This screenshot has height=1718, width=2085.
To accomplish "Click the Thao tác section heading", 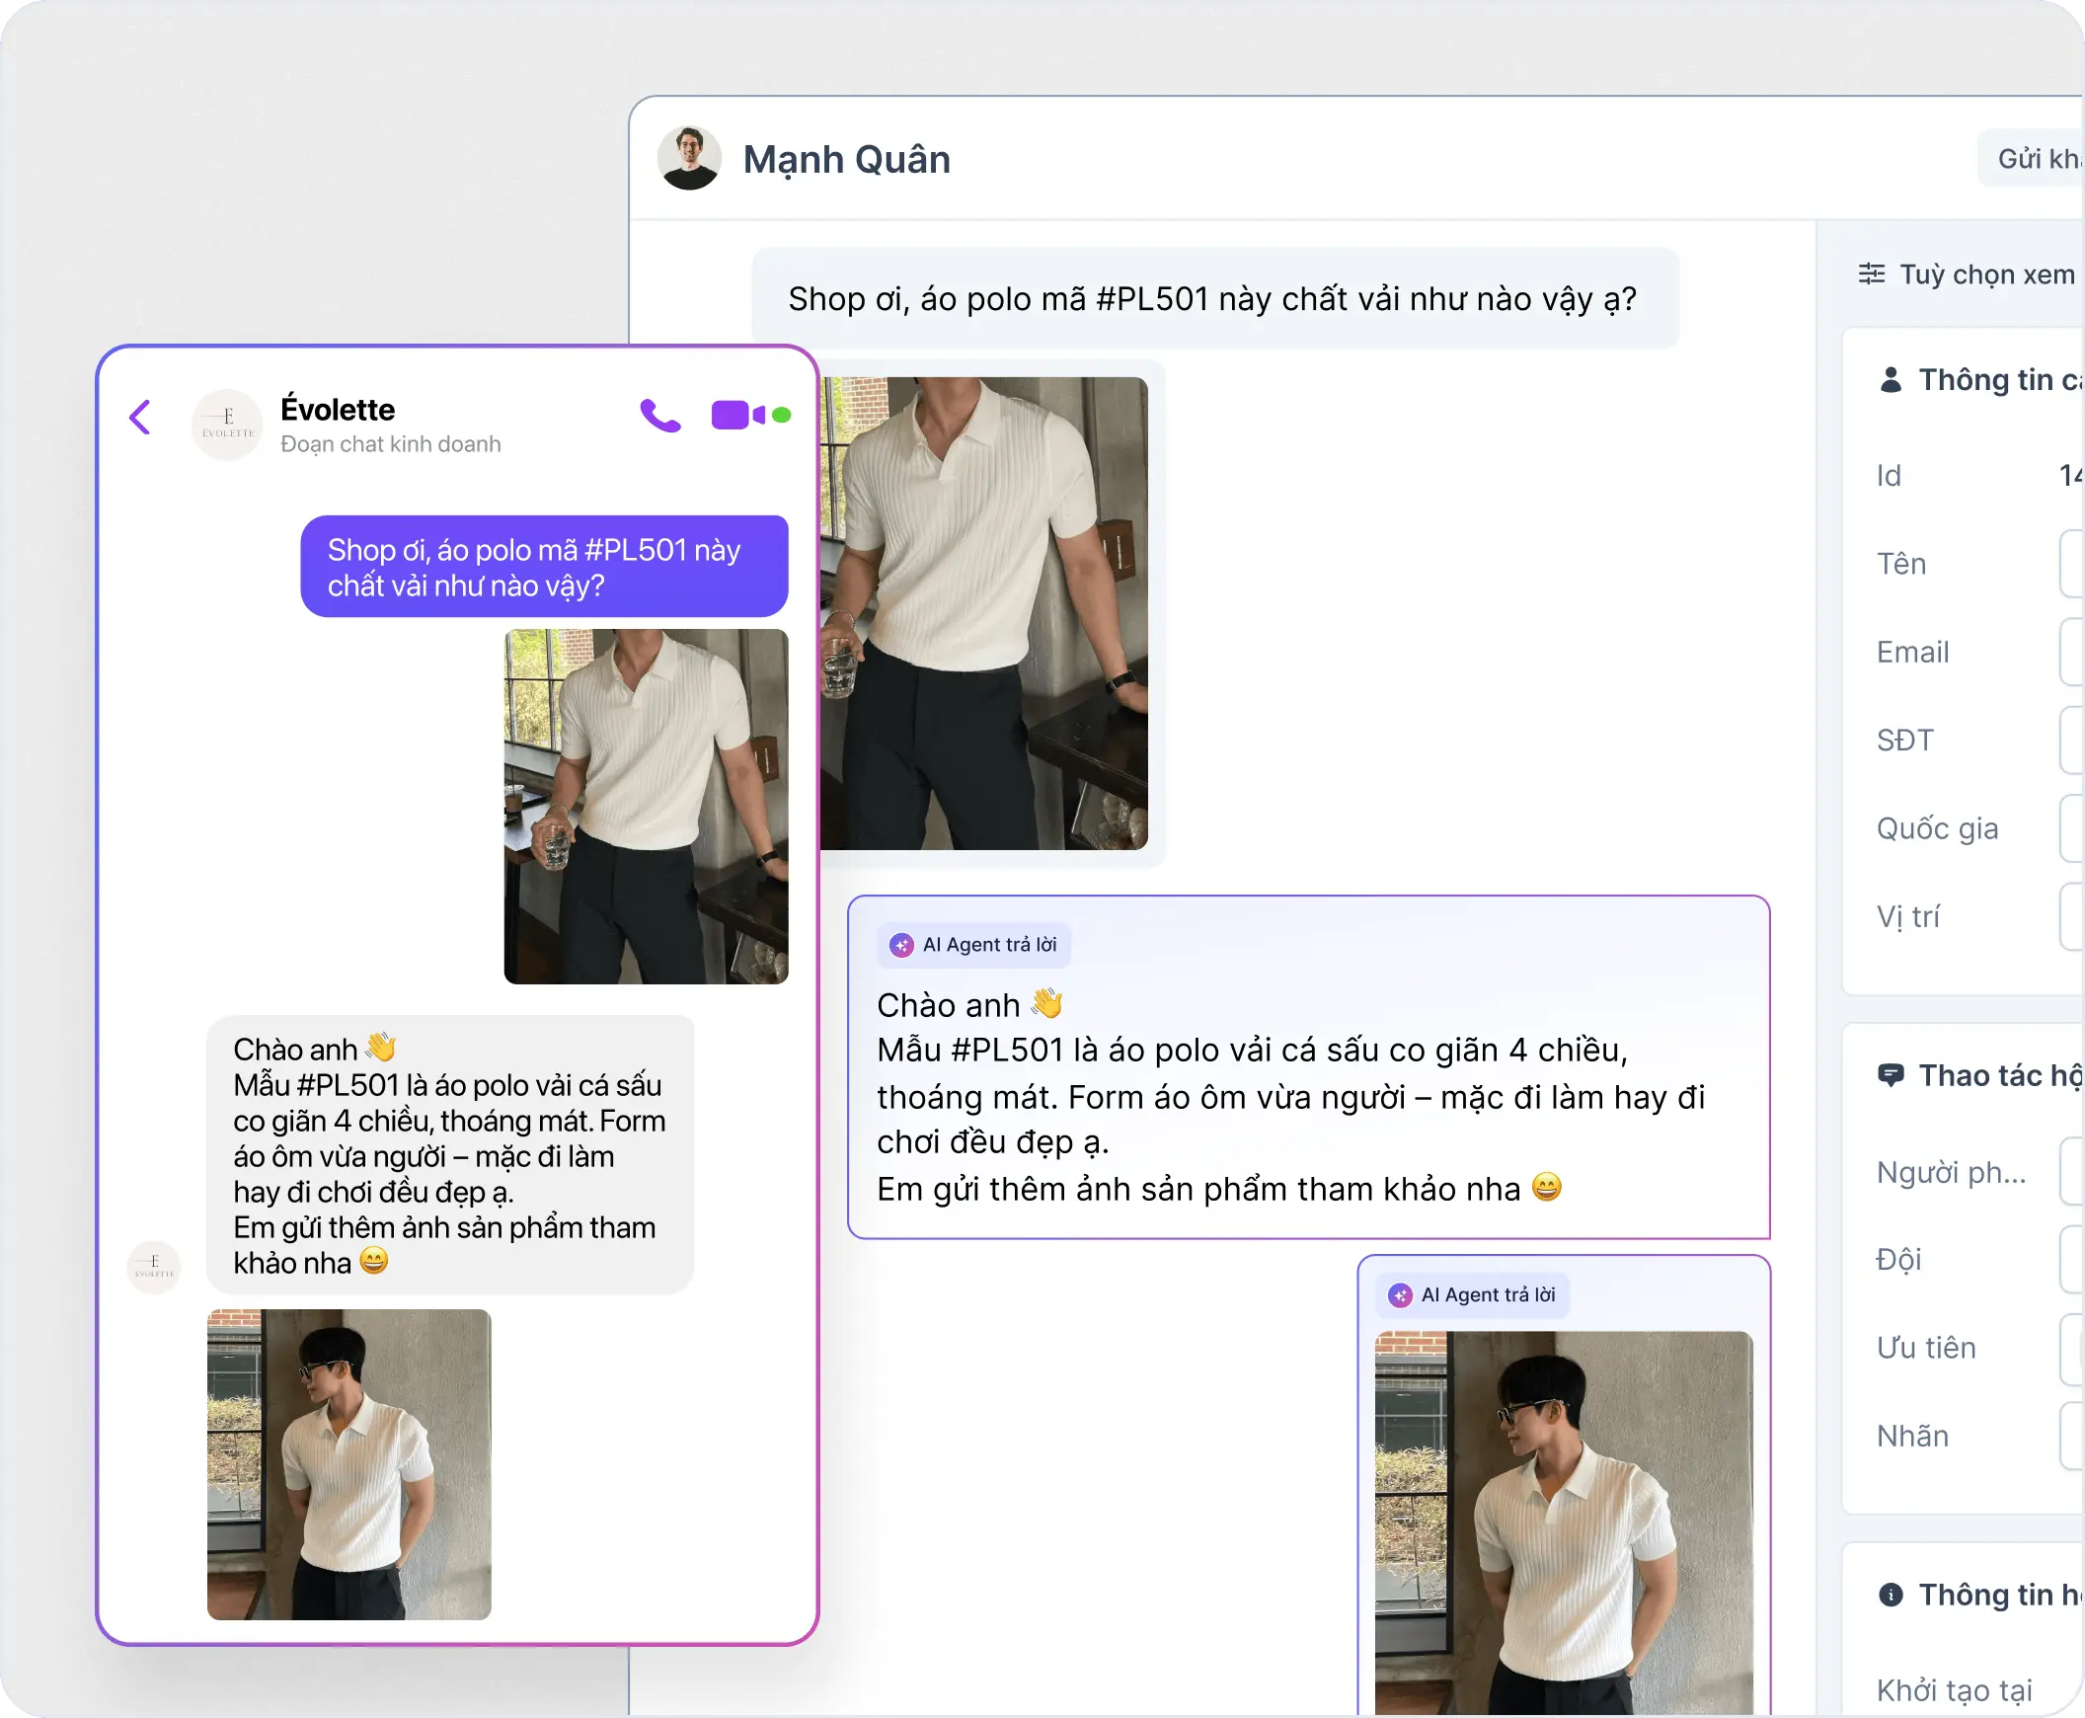I will [2001, 1076].
